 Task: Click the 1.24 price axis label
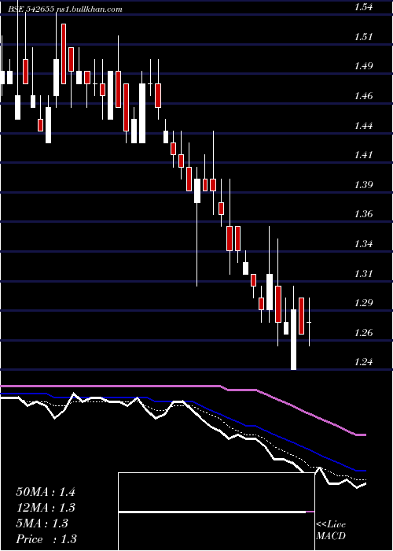point(363,362)
